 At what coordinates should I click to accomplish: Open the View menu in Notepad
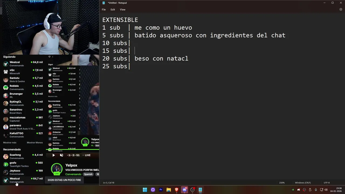123,9
